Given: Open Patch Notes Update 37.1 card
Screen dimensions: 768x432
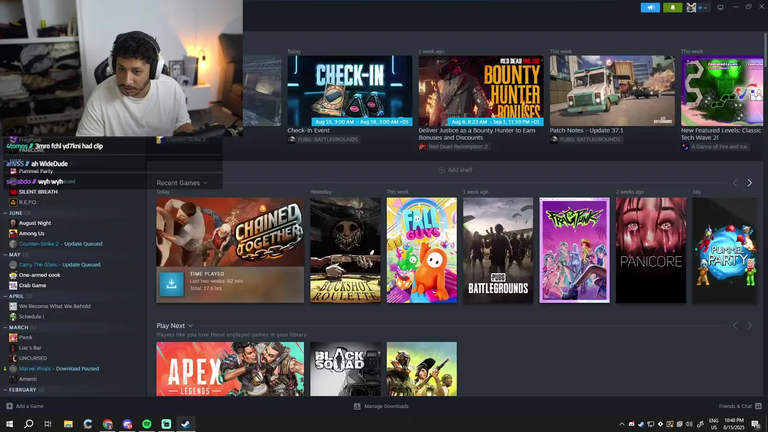Looking at the screenshot, I should (x=612, y=91).
